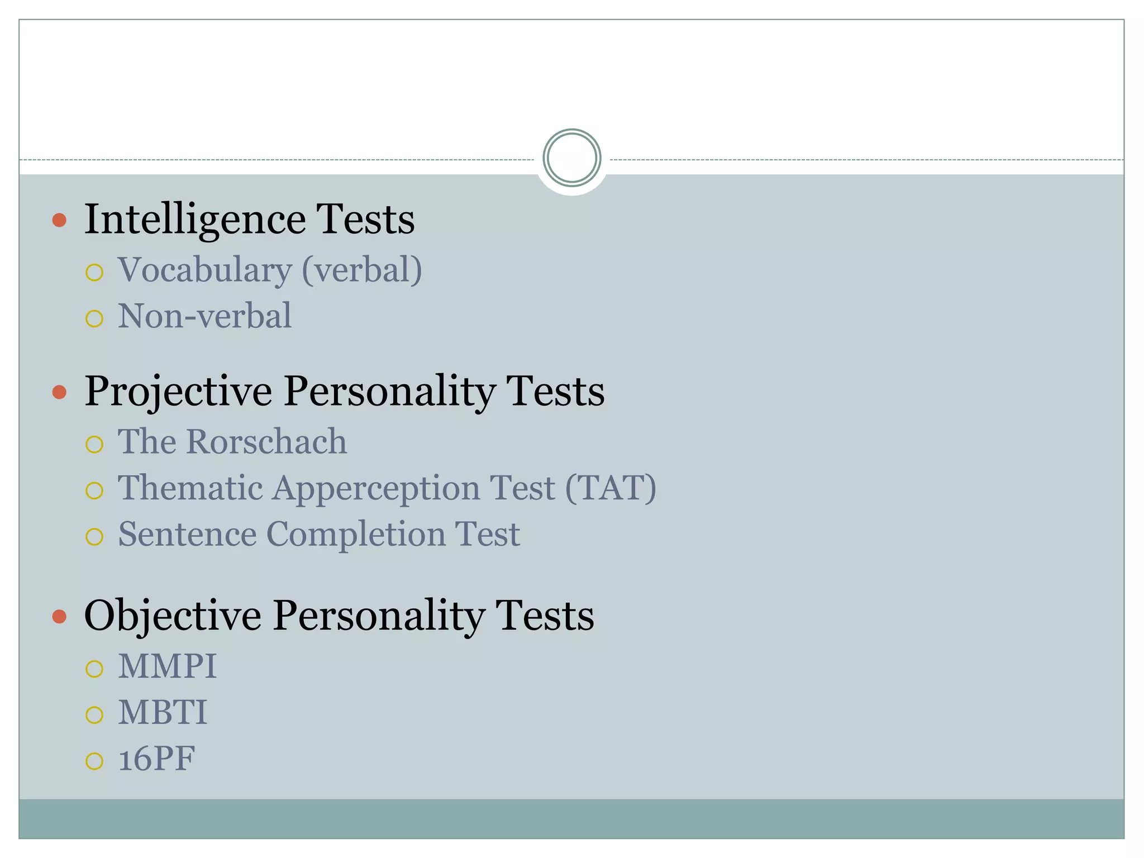Select the Objective Personality Tests heading
The width and height of the screenshot is (1144, 858).
click(x=339, y=616)
